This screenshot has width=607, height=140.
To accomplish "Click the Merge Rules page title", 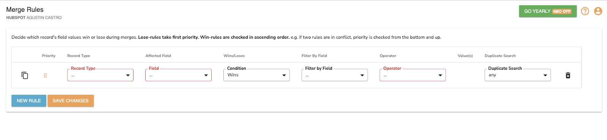I will click(x=25, y=9).
